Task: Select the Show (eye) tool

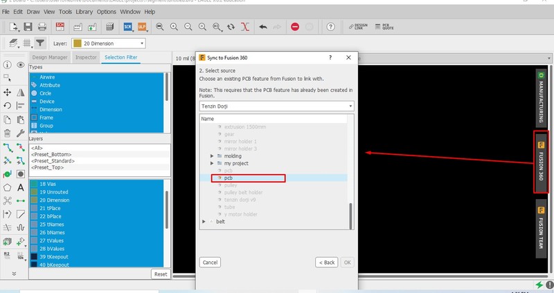Action: pos(21,64)
